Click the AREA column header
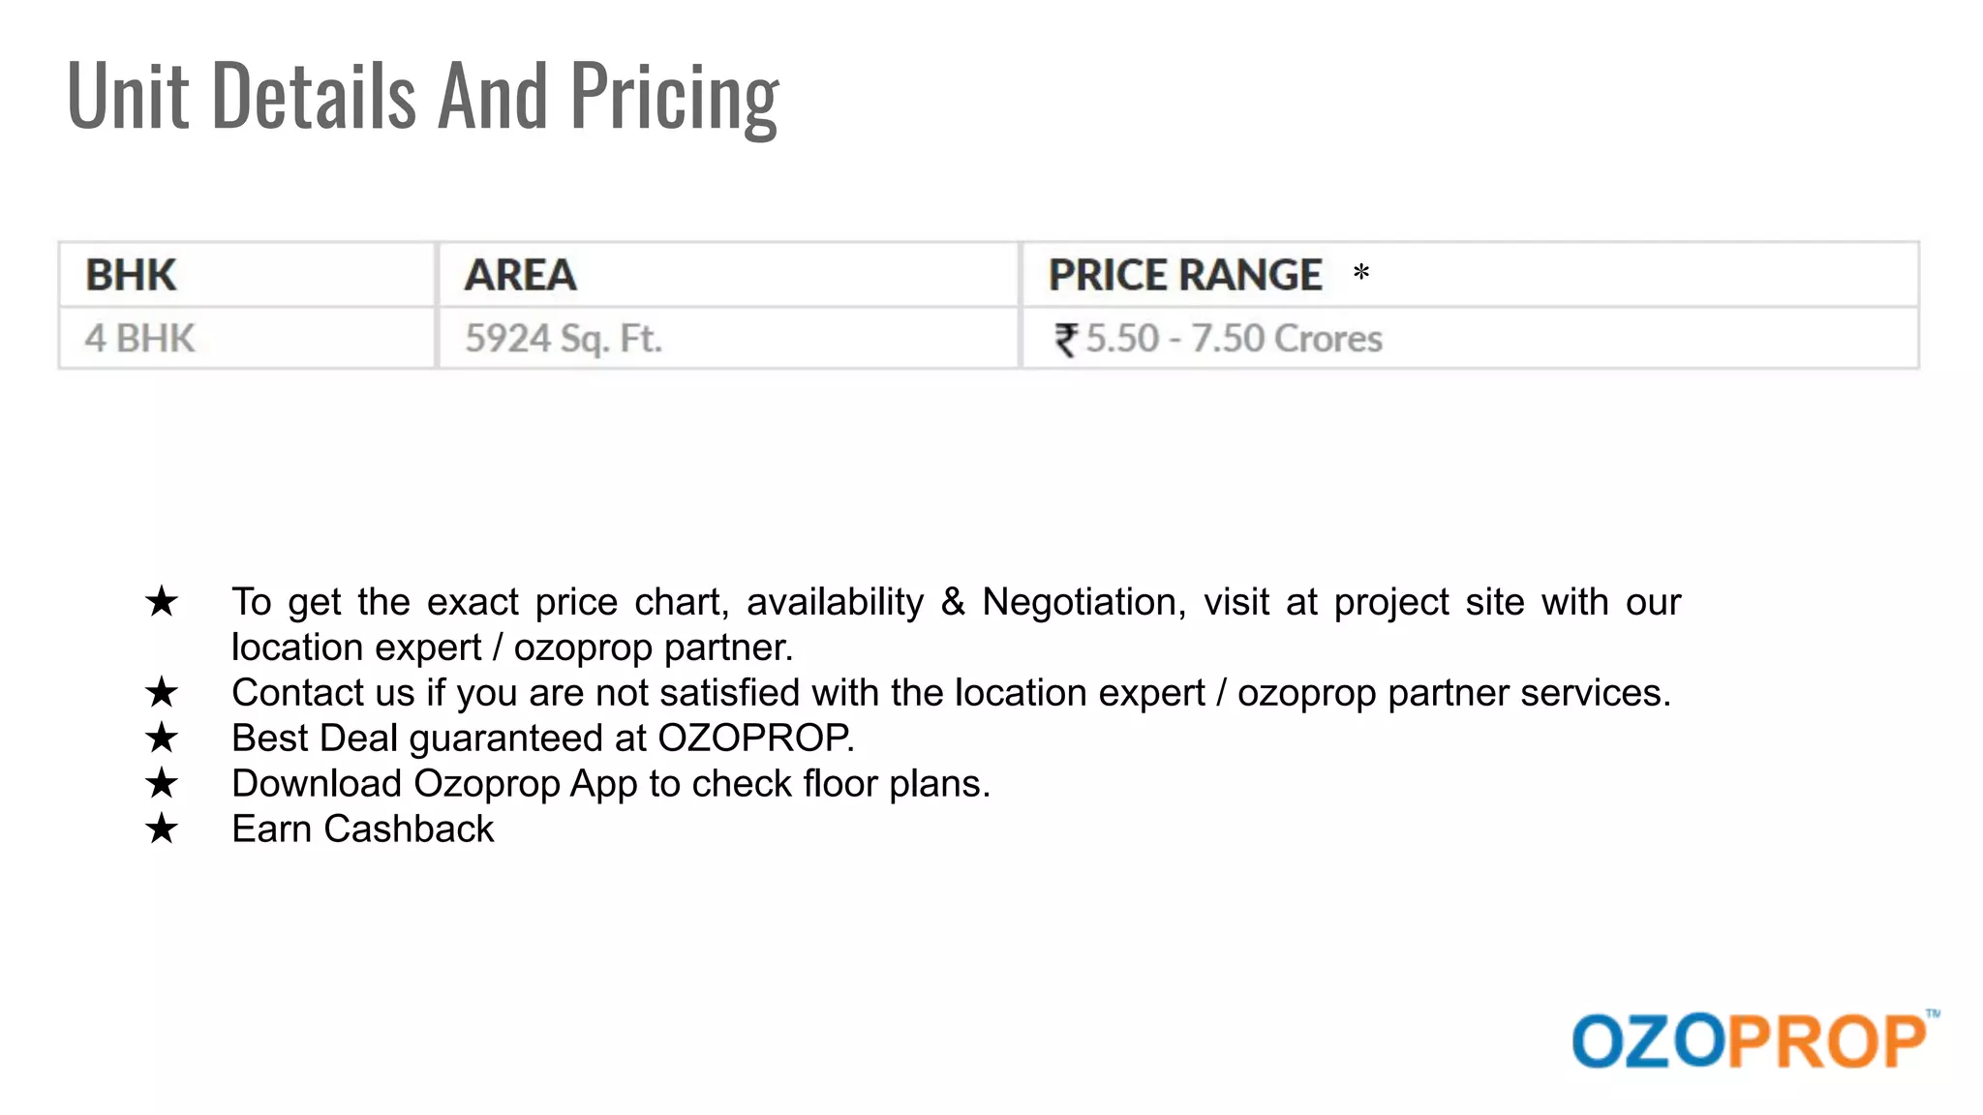Screen dimensions: 1983x1115 [521, 275]
